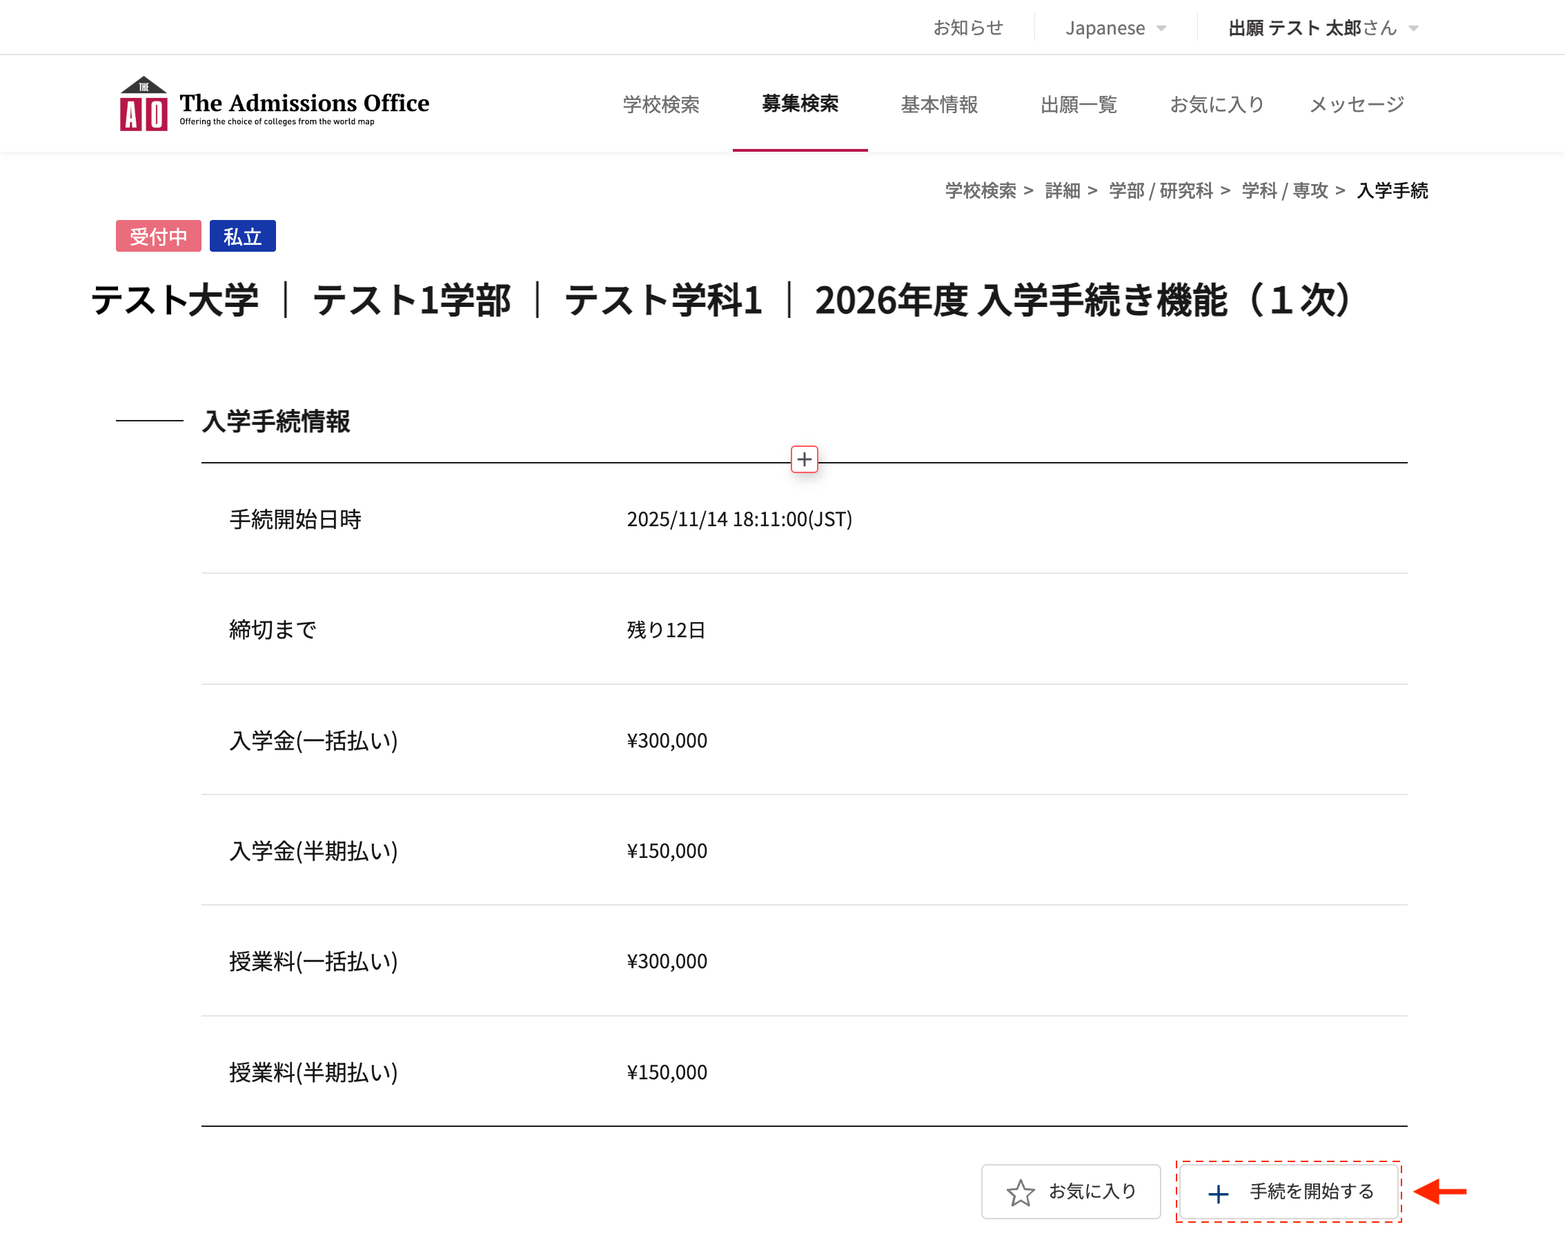
Task: Click the plus icon in 手続を開始する button
Action: click(x=1218, y=1193)
